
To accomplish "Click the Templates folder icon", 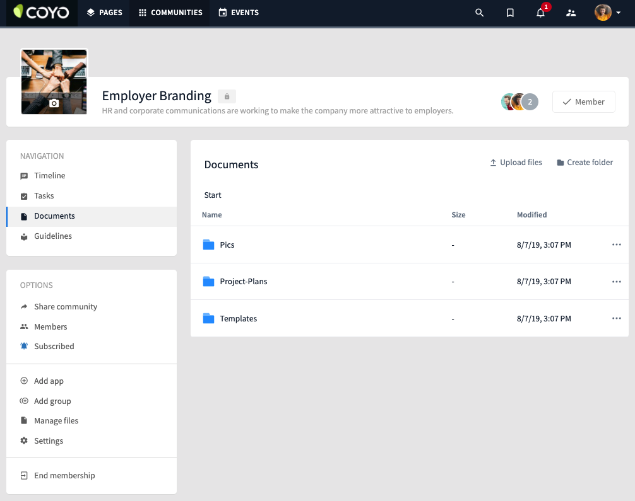I will click(208, 319).
